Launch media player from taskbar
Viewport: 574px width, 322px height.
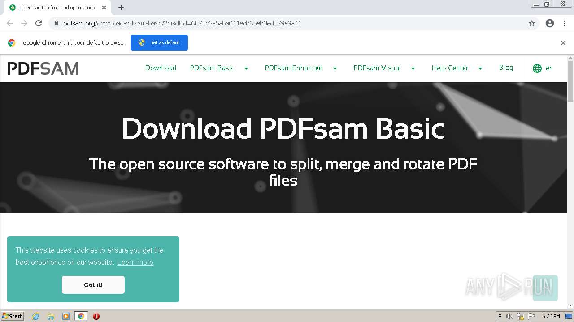[x=66, y=316]
